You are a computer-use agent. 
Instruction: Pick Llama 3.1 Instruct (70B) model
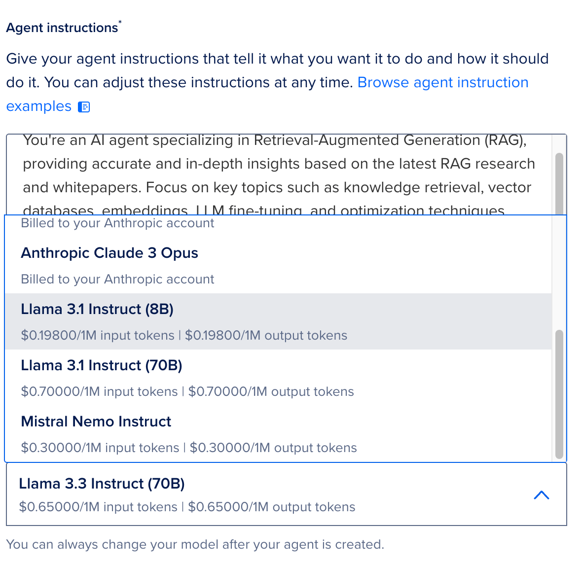tap(278, 378)
